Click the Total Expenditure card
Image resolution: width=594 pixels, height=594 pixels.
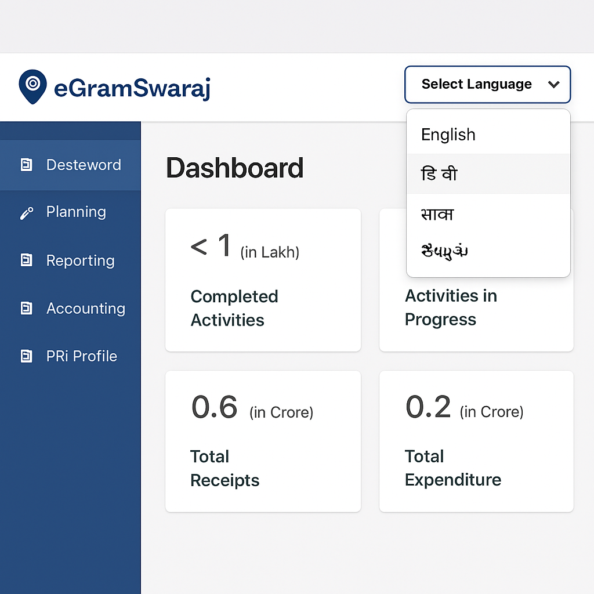pyautogui.click(x=476, y=441)
